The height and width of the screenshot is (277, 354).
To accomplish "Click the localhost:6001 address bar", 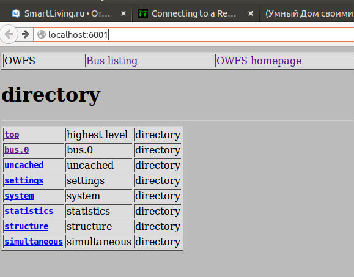I will (193, 34).
